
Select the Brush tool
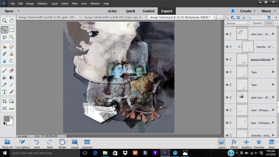point(4,71)
